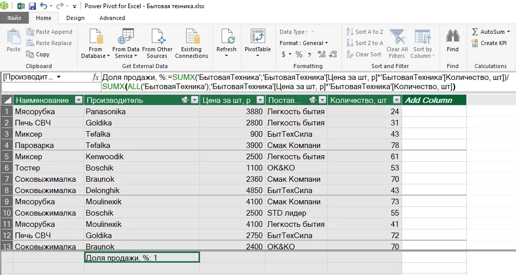Image resolution: width=516 pixels, height=275 pixels.
Task: Click the price cell with 4850
Action: 232,190
